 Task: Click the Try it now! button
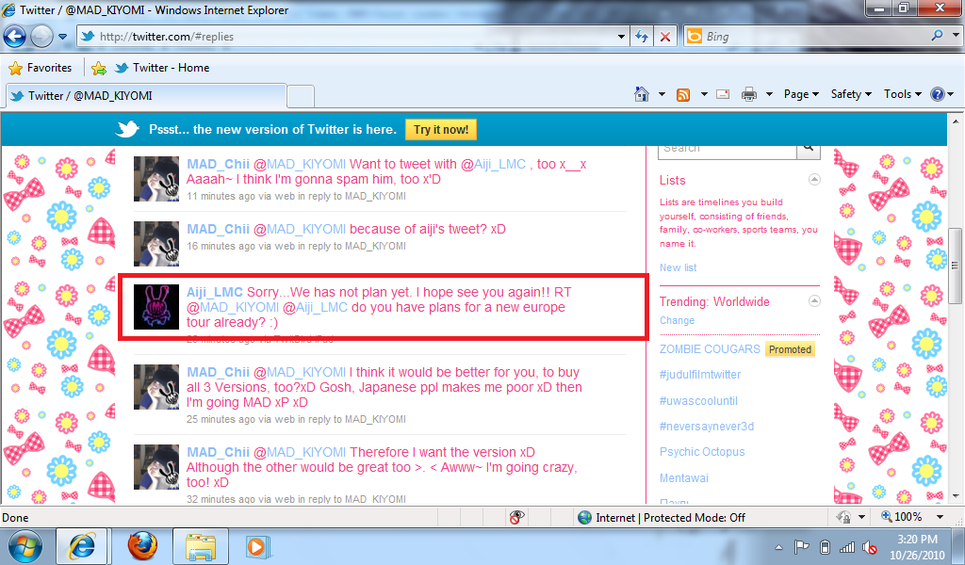(x=441, y=130)
